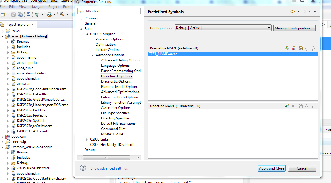
Task: Click Apply and Close button
Action: (271, 168)
